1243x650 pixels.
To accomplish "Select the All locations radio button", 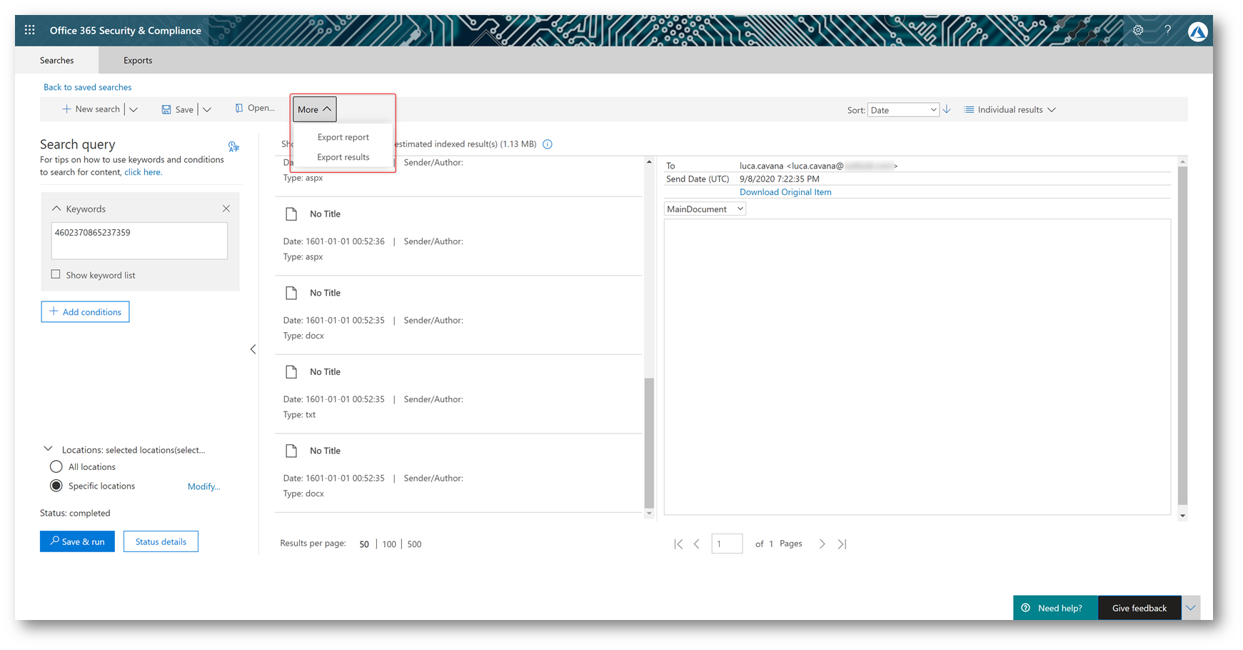I will click(56, 466).
